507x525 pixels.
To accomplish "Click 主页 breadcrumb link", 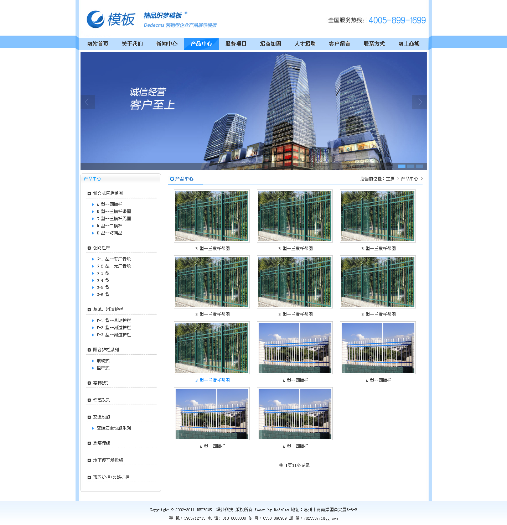I will coord(390,179).
